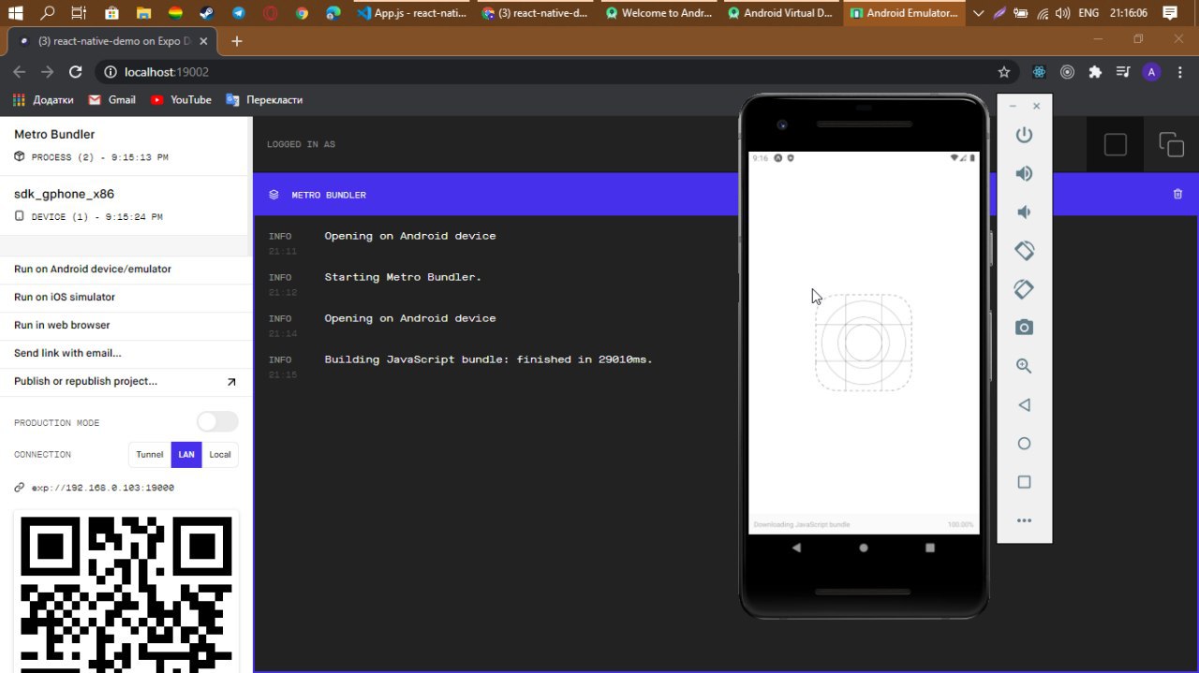
Task: Open Telegram from the taskbar
Action: [238, 13]
